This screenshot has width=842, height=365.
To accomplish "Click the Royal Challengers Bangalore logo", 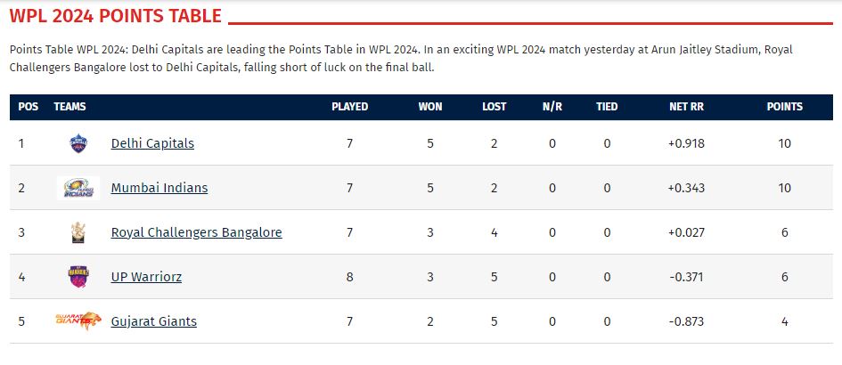I will (x=78, y=232).
